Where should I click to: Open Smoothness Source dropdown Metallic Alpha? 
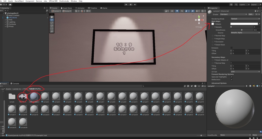pyautogui.click(x=245, y=33)
